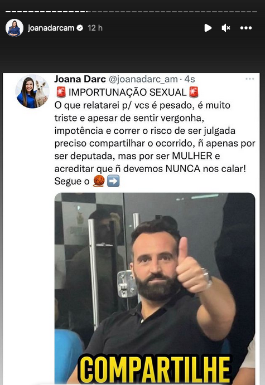
Task: Open the @joanadarc_am handle
Action: 143,79
